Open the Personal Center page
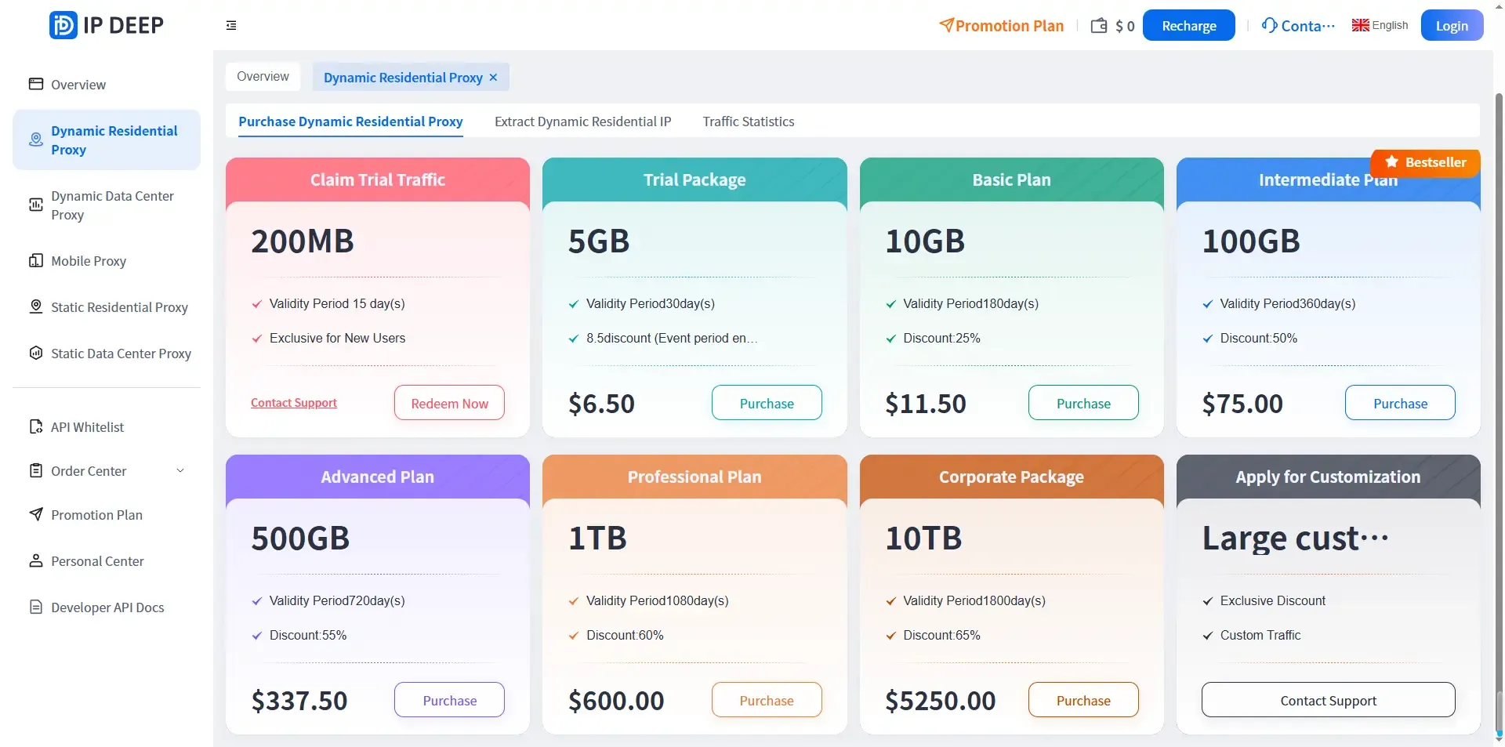Screen dimensions: 1505x747 click(x=96, y=560)
